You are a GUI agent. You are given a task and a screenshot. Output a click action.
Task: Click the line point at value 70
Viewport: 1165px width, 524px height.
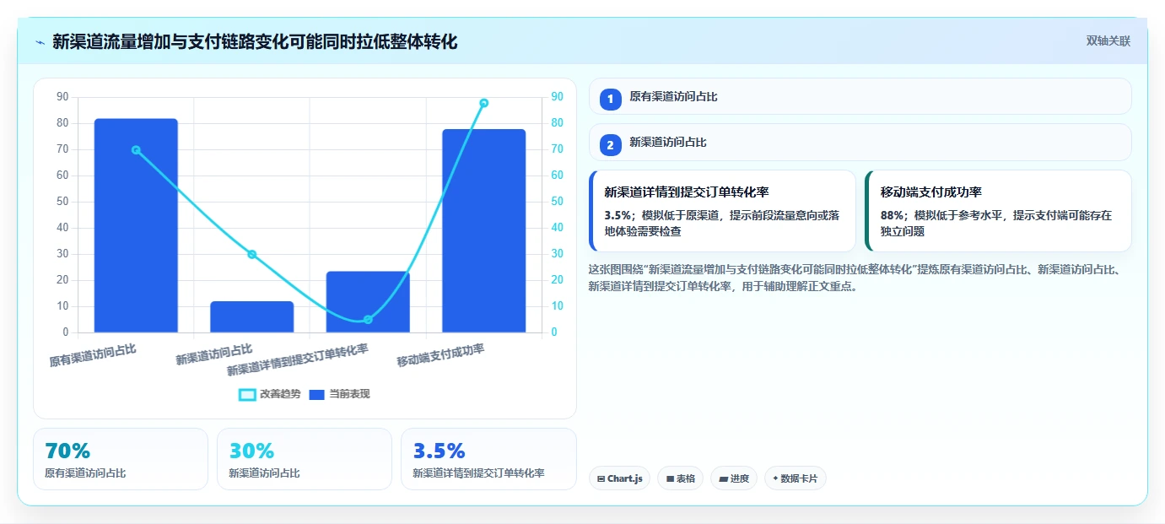coord(136,150)
